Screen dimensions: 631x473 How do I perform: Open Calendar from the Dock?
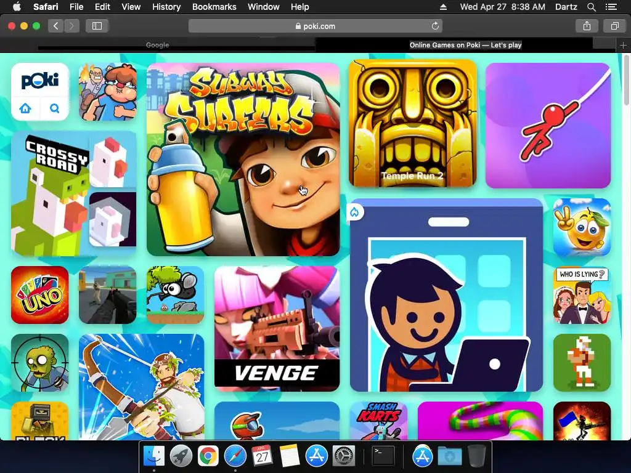point(262,456)
